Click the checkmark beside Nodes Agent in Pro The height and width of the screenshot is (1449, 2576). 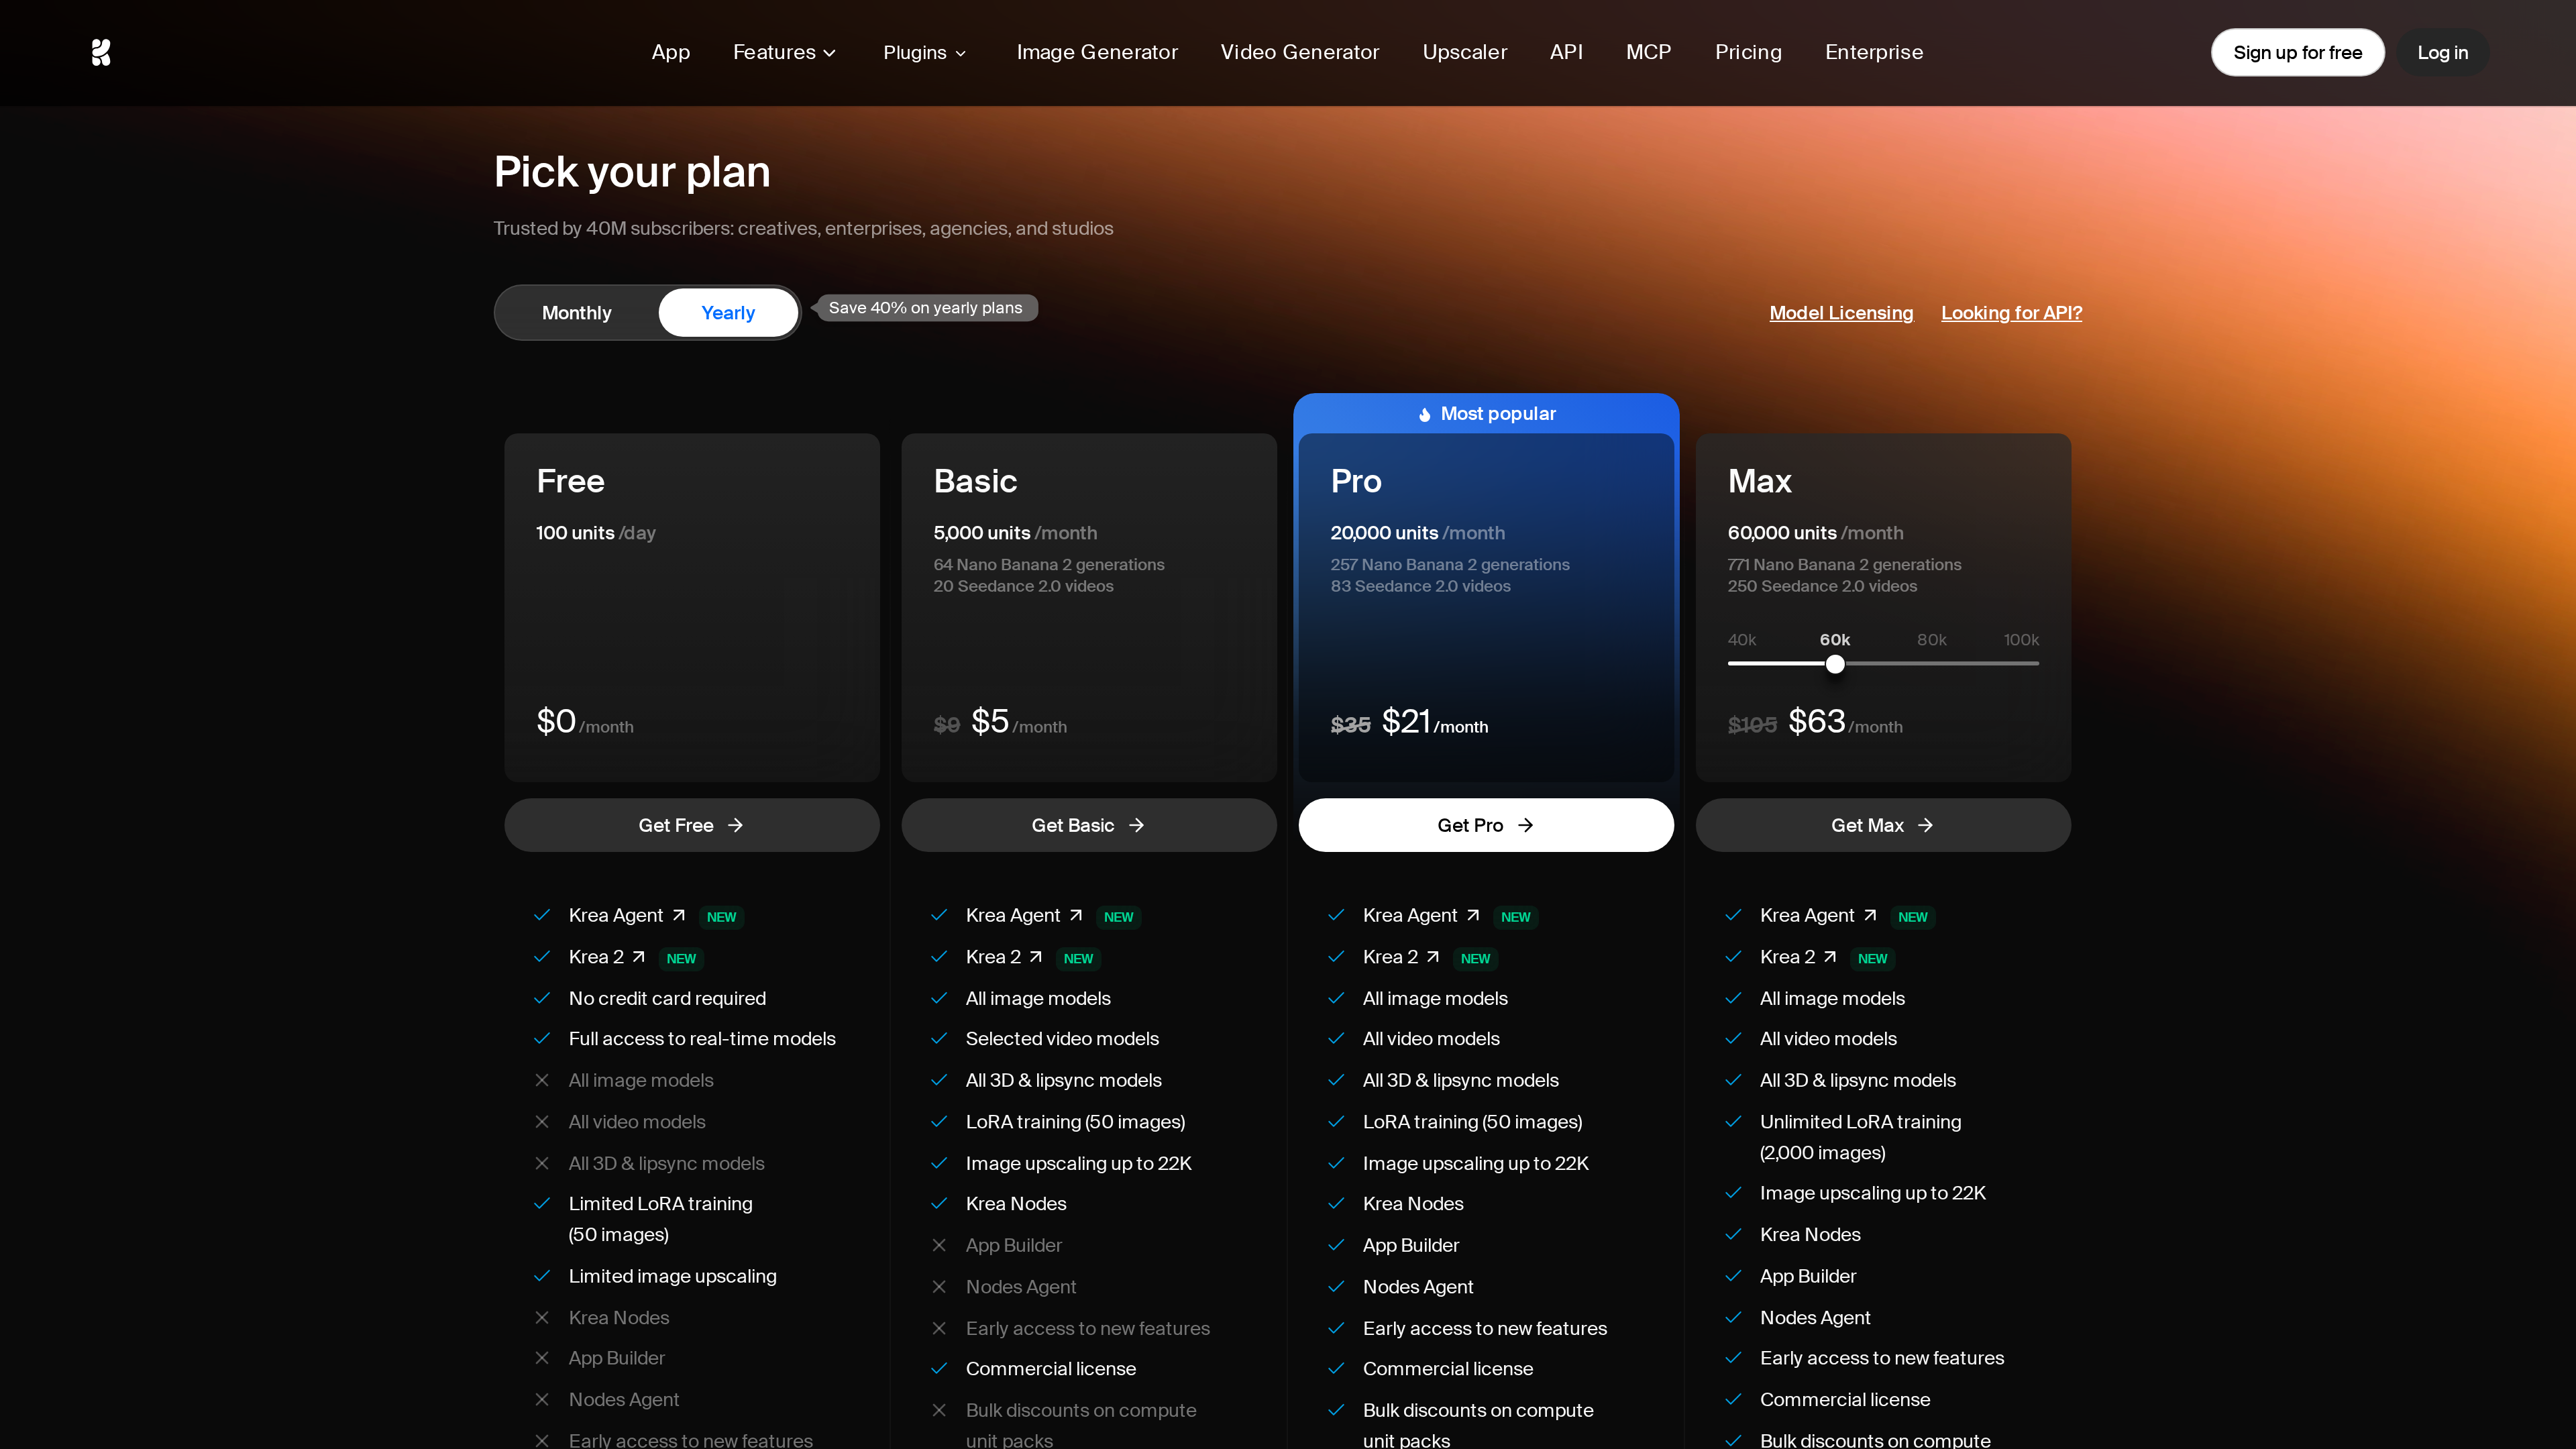1336,1286
